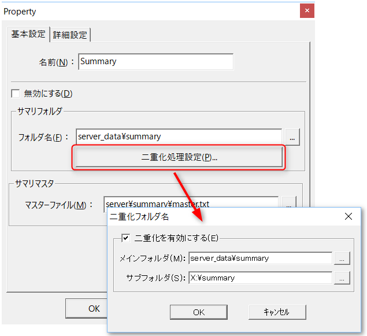Viewport: 367px width, 336px height.
Task: Browse for the メインフォルダ location
Action: coord(342,259)
